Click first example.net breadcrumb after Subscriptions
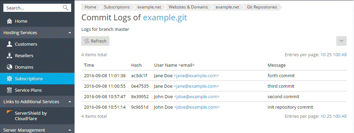The image size is (354, 133). pos(149,7)
